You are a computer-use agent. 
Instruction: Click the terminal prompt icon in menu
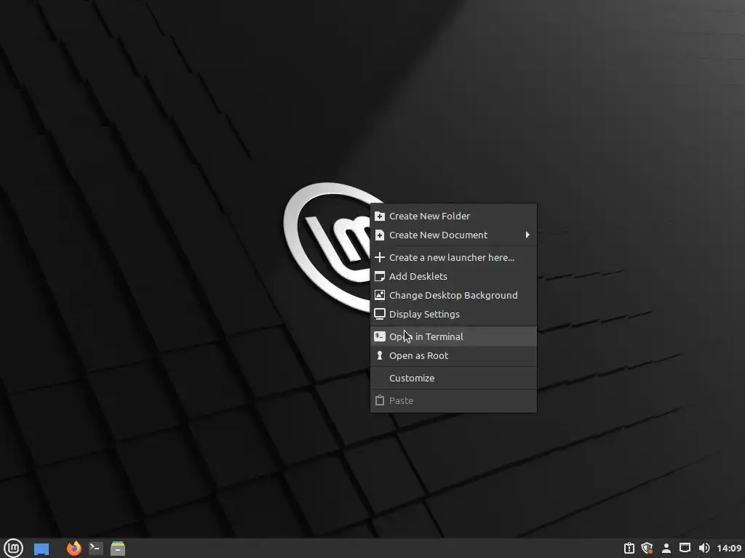[380, 336]
